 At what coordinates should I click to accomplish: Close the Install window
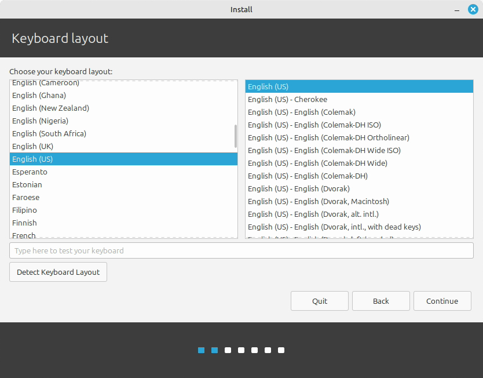[473, 9]
